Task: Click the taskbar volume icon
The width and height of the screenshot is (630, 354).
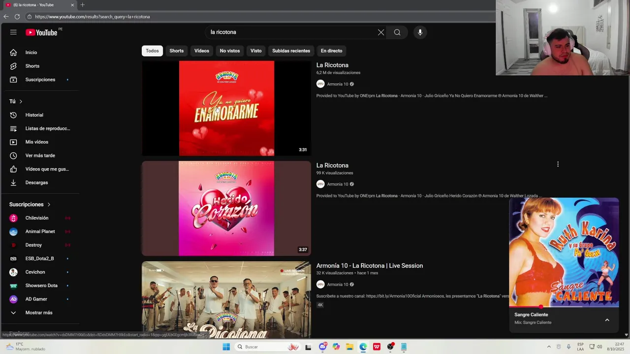Action: pyautogui.click(x=599, y=347)
